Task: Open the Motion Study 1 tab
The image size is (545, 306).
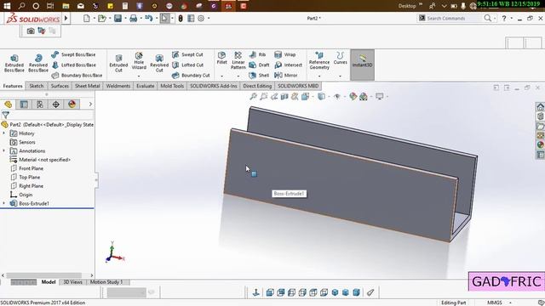Action: 106,282
